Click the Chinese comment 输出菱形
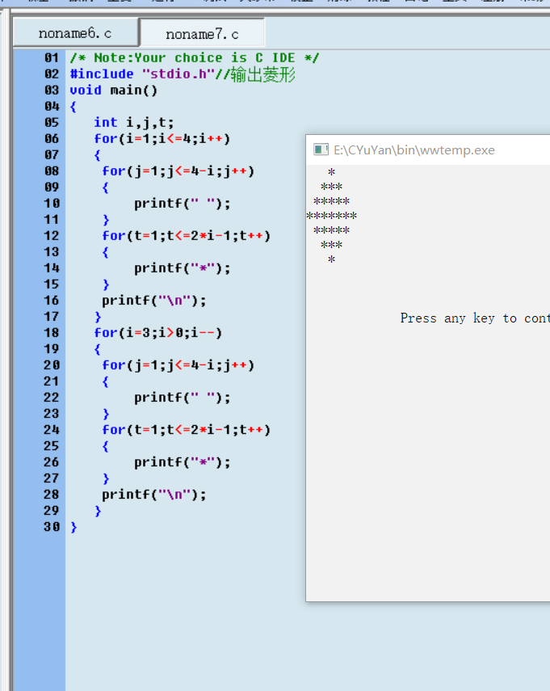This screenshot has height=691, width=550. [262, 74]
